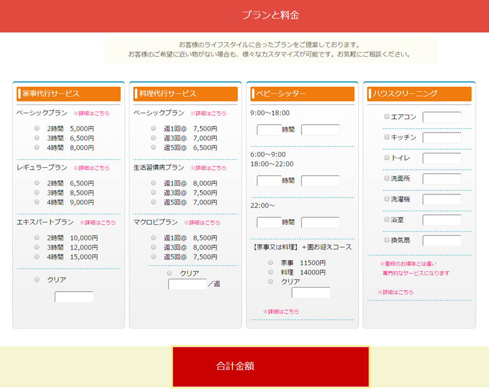489x391 pixels.
Task: Check the キッチン cleaning checkbox
Action: point(387,137)
